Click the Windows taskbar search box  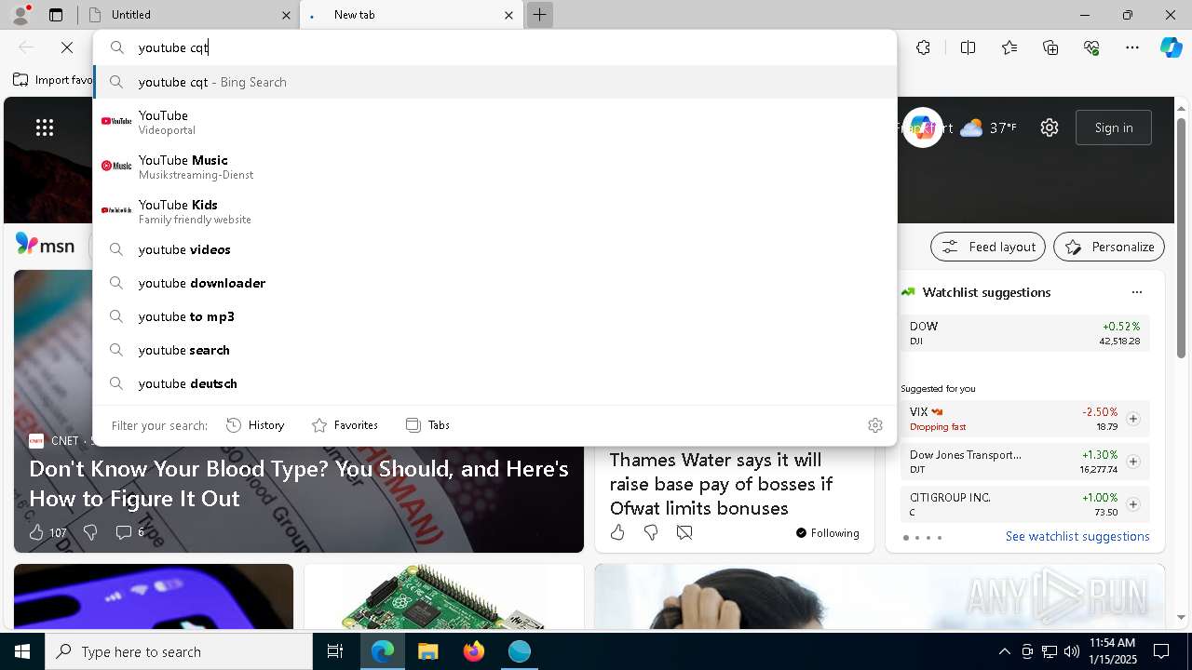tap(179, 651)
